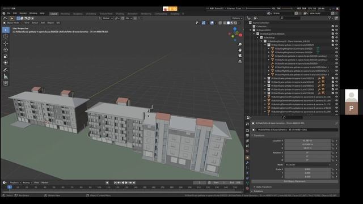Switch to the Modeling workspace tab

point(65,14)
